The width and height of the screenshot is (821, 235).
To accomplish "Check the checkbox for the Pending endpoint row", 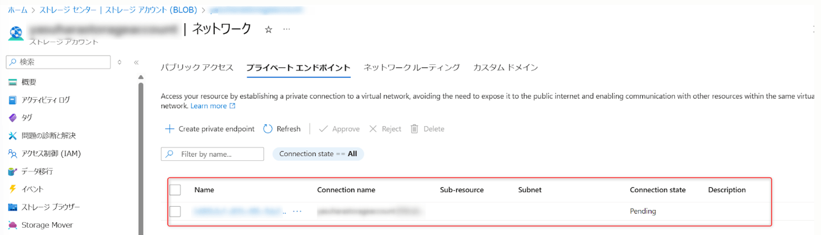I will click(x=175, y=211).
